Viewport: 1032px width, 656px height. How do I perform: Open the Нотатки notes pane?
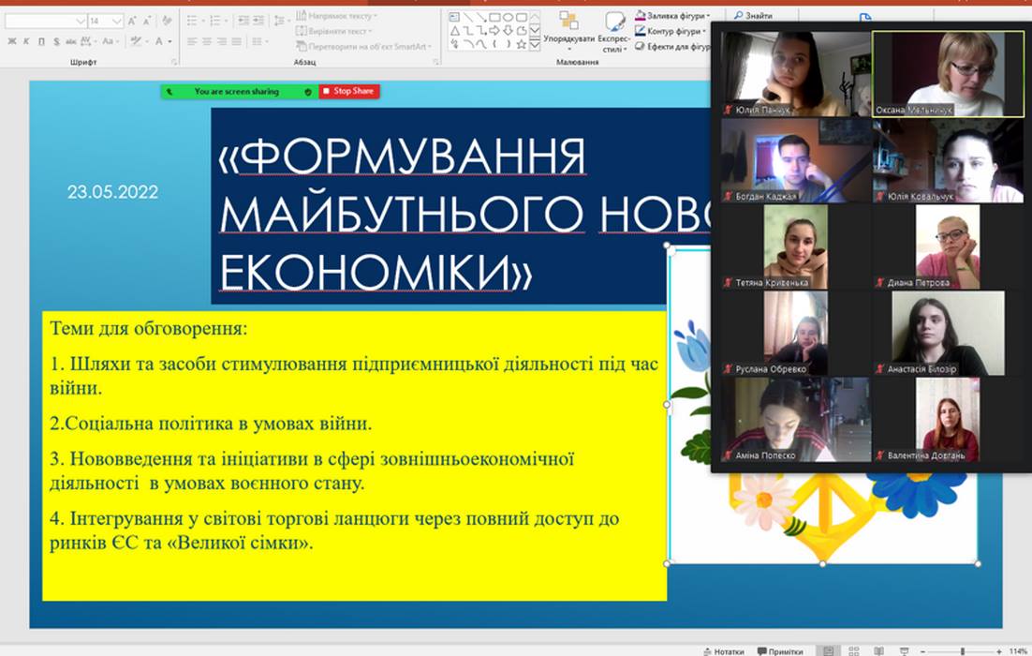(x=722, y=650)
